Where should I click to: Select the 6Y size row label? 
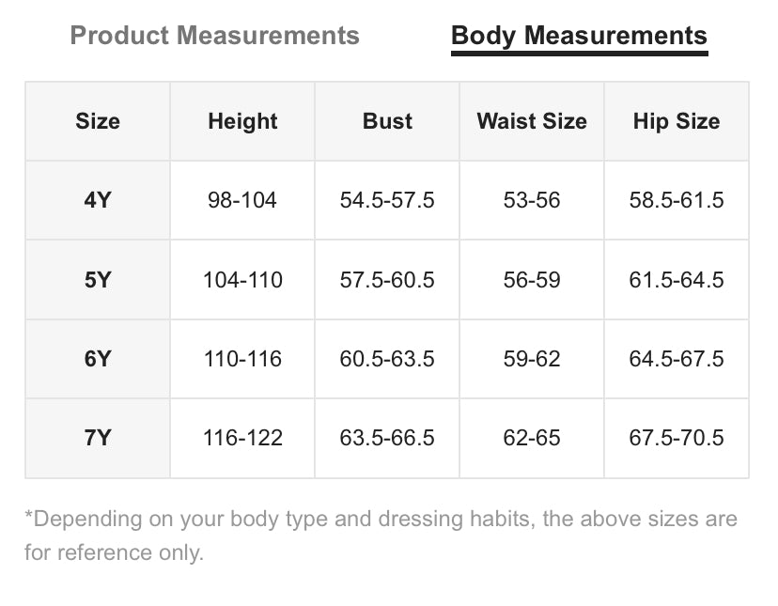click(98, 358)
